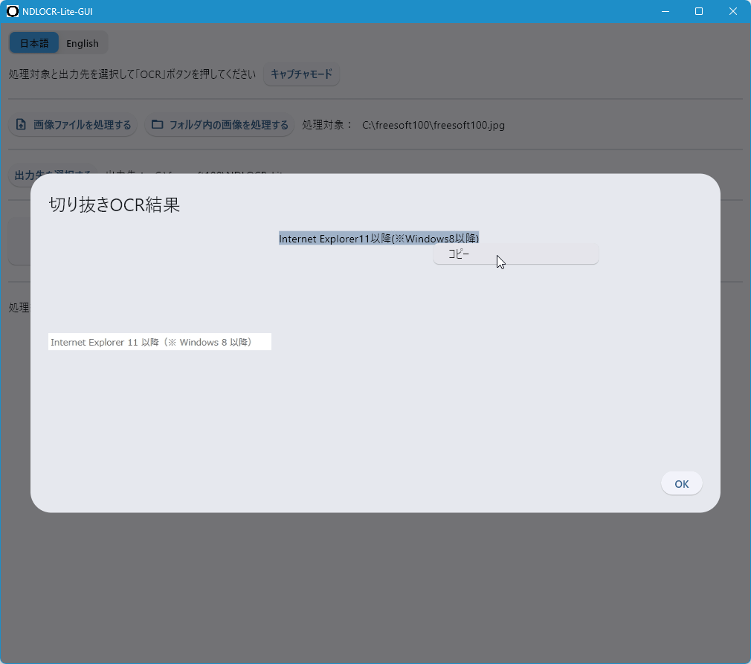Minimize the NDLOCR-Lite-GUI window
The width and height of the screenshot is (751, 664).
[x=664, y=12]
